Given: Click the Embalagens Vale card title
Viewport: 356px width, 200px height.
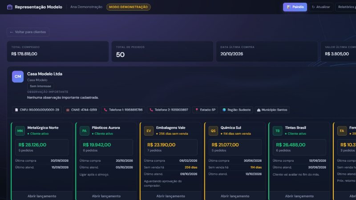Looking at the screenshot, I should pyautogui.click(x=171, y=128).
